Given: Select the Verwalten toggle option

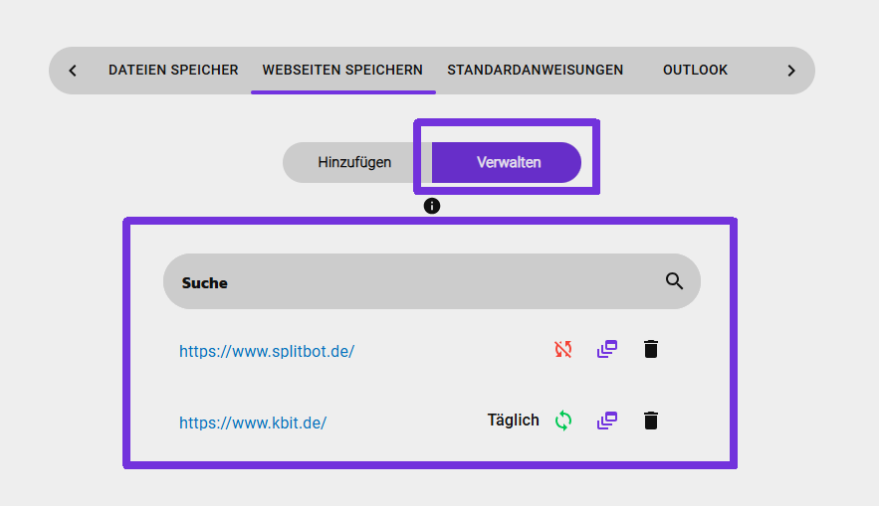Looking at the screenshot, I should pos(508,162).
